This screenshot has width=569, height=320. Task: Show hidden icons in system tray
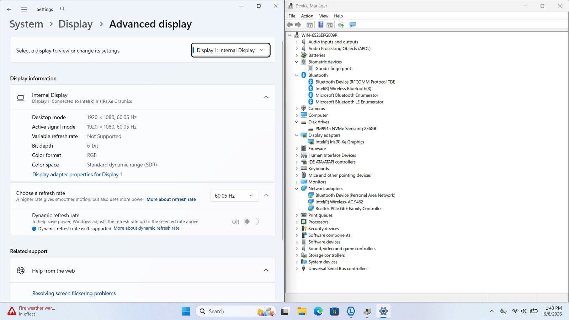pyautogui.click(x=491, y=311)
